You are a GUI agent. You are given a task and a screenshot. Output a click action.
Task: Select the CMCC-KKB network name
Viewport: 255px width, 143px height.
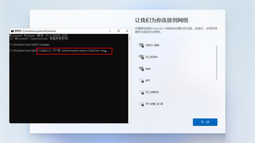click(152, 45)
